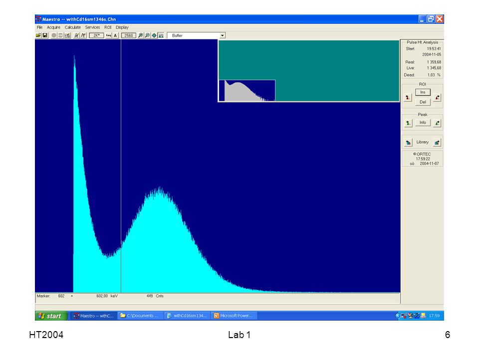479x359 pixels.
Task: Click the greyed Start acquisition circle icon
Action: point(54,35)
